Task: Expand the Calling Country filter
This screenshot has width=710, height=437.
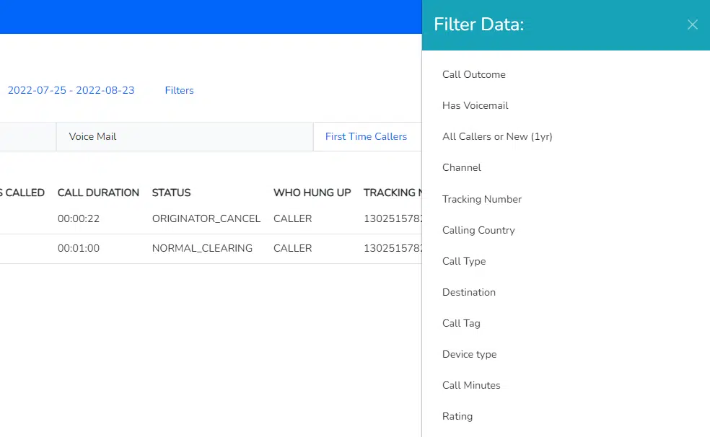Action: (478, 230)
